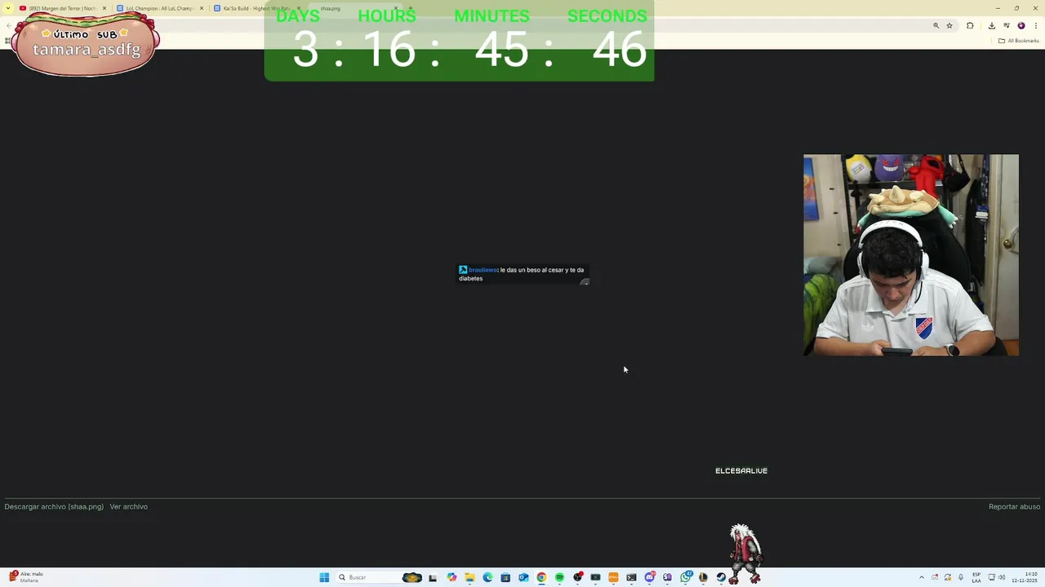The image size is (1045, 587).
Task: Open Chrome extensions puzzle icon
Action: coord(970,25)
